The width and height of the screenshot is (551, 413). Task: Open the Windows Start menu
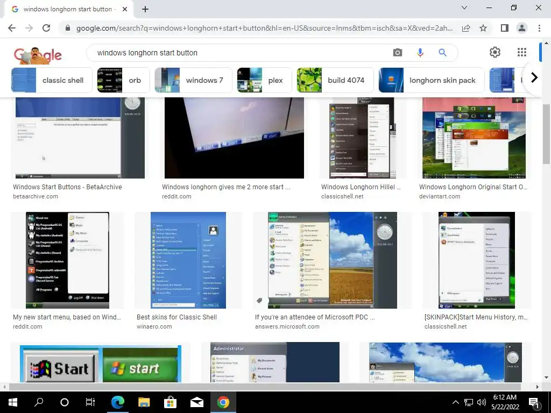pos(13,402)
